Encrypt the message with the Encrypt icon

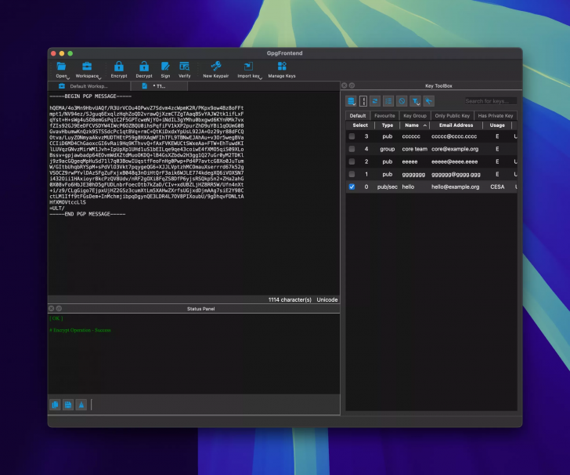[119, 67]
